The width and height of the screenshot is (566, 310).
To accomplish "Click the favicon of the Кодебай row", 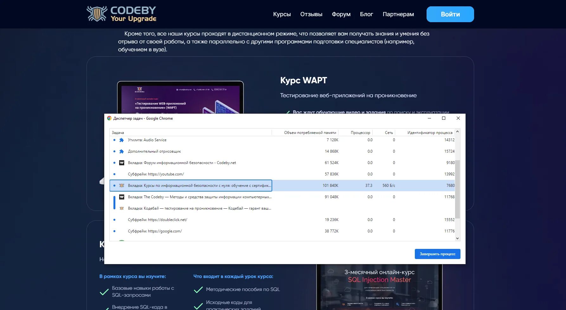I will click(x=121, y=208).
